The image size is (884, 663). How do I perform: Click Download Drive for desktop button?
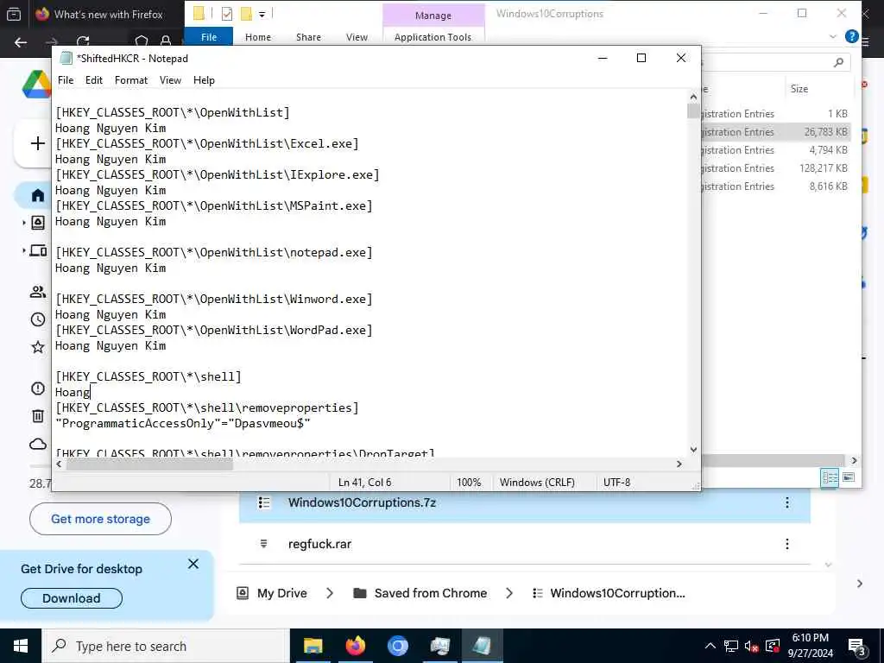click(x=72, y=598)
